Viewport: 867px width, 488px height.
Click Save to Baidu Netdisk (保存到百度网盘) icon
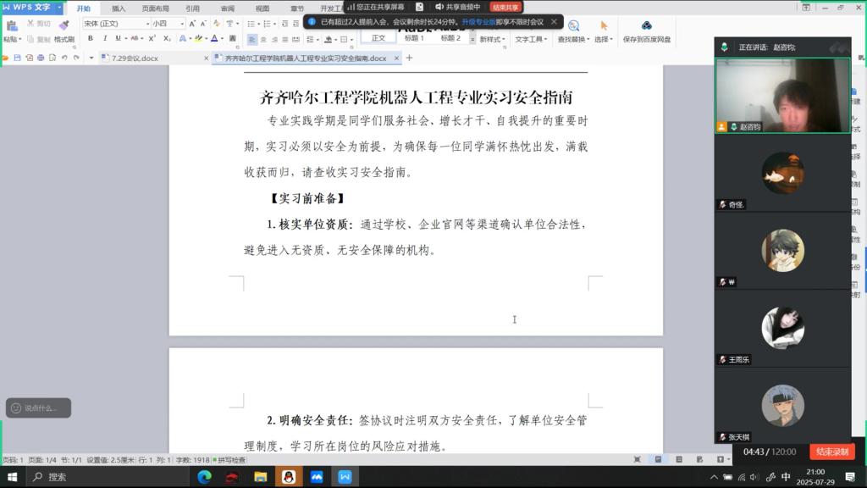[646, 26]
